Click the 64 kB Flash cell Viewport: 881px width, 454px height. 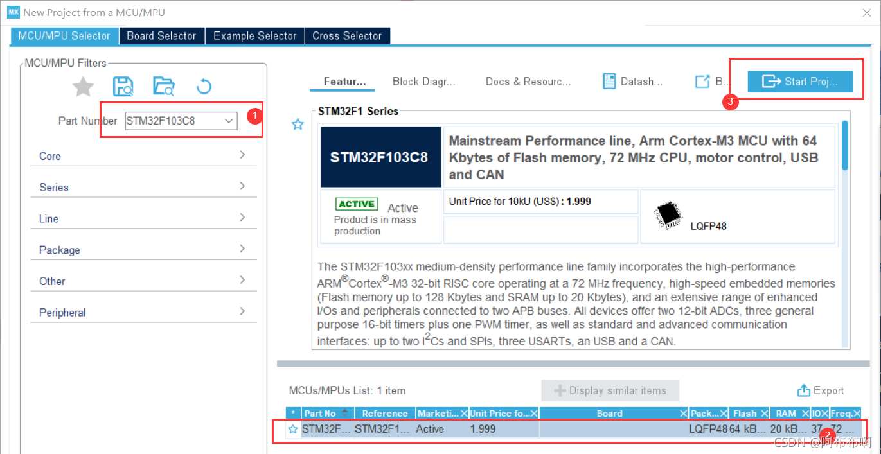[x=749, y=429]
